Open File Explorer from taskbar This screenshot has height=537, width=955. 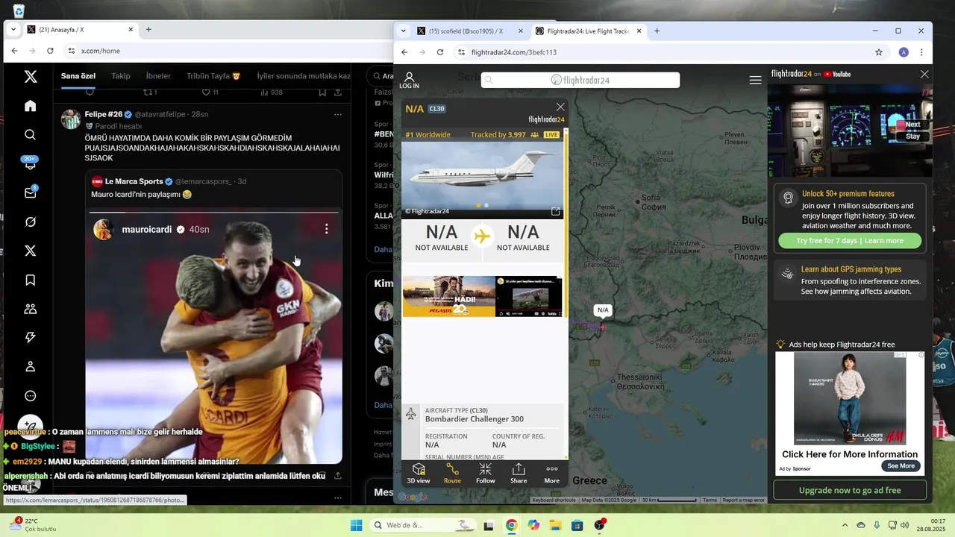click(555, 525)
